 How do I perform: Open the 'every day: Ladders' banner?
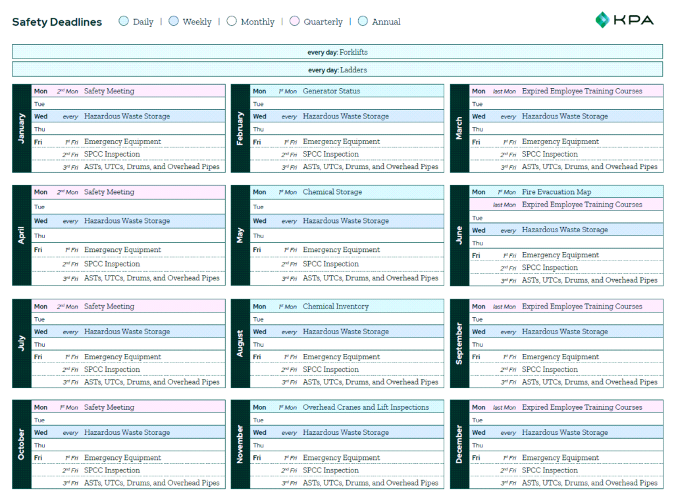[x=337, y=70]
